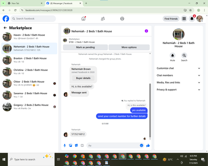Open the Braxton - 2 Beds 1 Bath House chat
Screen dimensions: 208x166
tap(29, 60)
